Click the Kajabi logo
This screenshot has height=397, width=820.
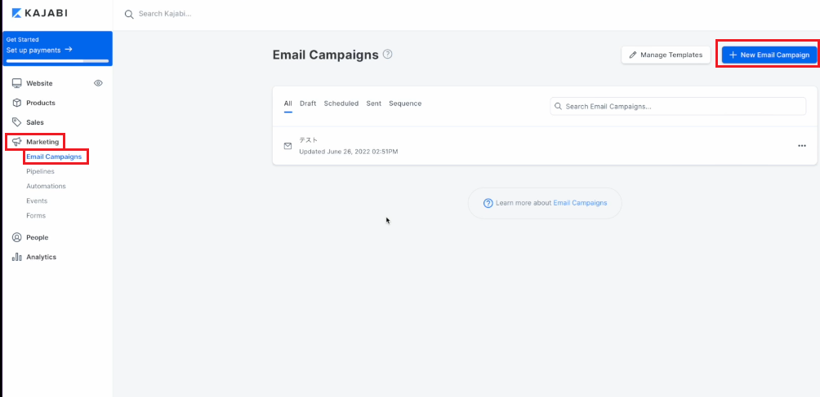pyautogui.click(x=39, y=13)
